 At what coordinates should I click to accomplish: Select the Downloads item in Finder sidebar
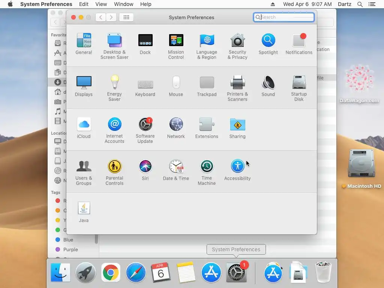coord(58,82)
